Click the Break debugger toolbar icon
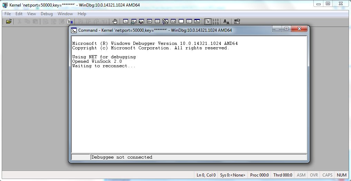This screenshot has width=351, height=181. 70,21
